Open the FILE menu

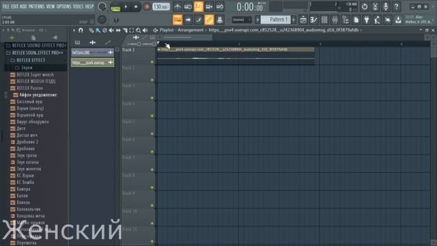6,6
